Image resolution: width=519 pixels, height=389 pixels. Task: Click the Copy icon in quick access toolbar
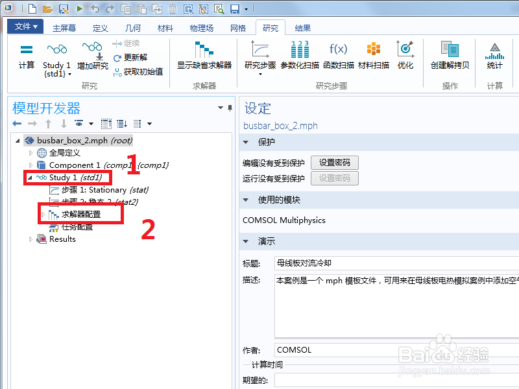click(125, 8)
